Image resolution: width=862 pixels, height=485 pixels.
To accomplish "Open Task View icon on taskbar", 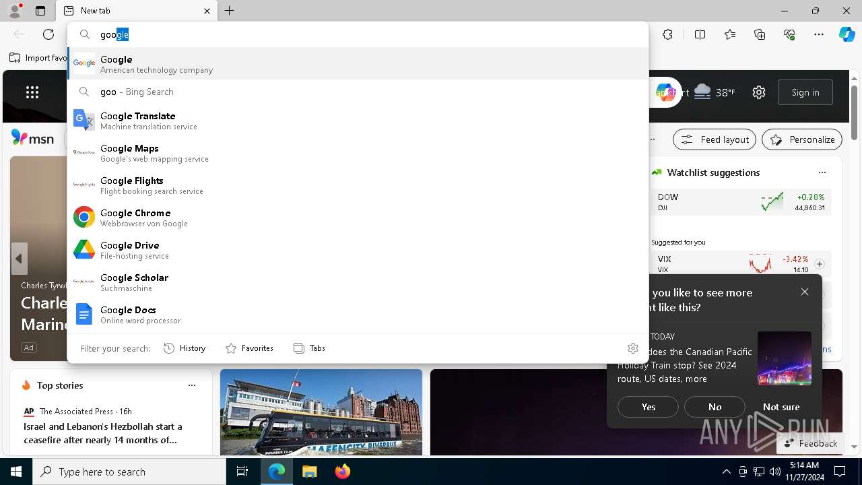I will tap(242, 472).
